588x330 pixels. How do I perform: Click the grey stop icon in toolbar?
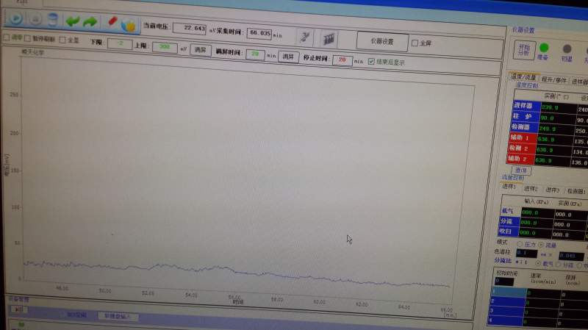click(35, 19)
